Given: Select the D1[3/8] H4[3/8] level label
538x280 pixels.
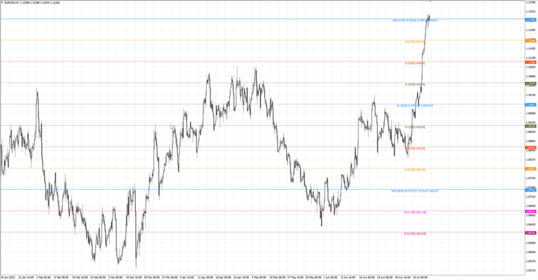Looking at the screenshot, I should click(415, 127).
